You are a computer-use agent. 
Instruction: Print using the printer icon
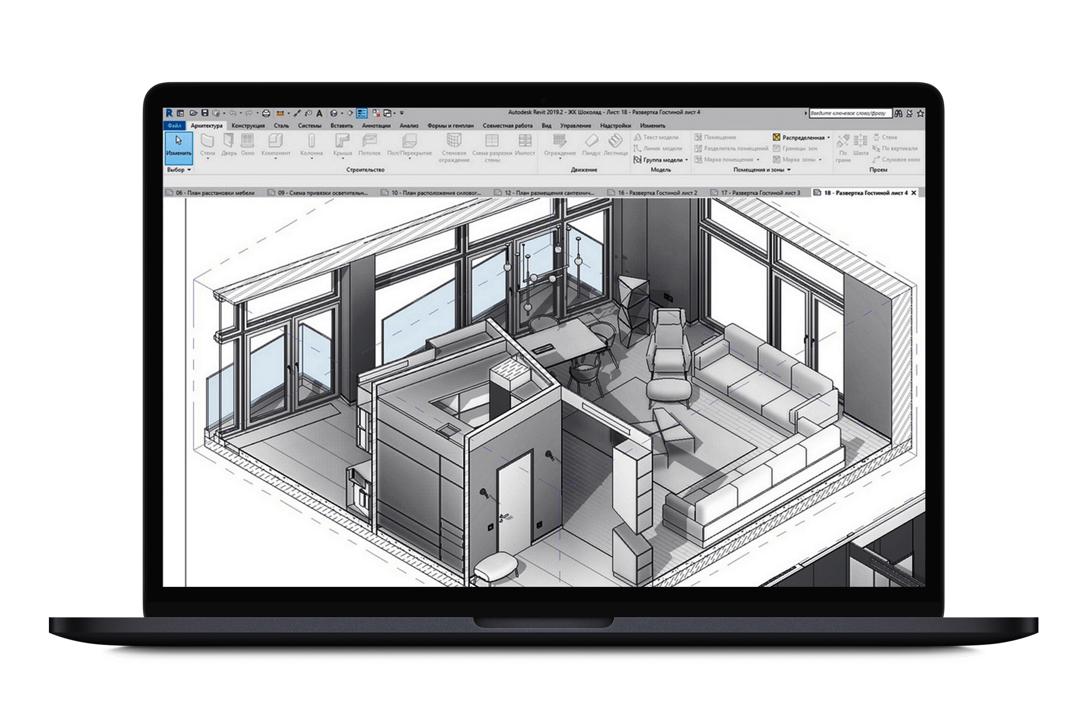[x=266, y=113]
